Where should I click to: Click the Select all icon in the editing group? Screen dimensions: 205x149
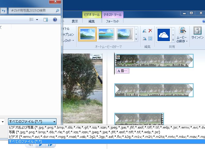(x=150, y=39)
